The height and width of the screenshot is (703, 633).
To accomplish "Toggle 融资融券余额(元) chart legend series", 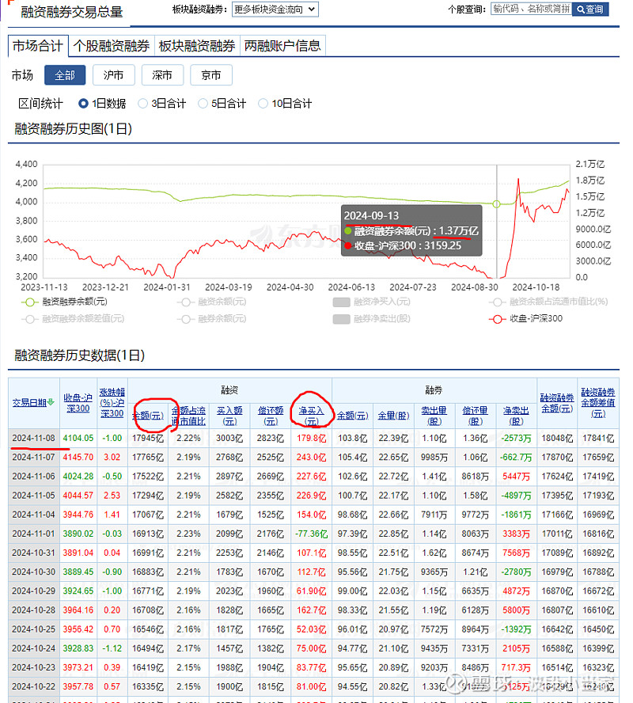I will pyautogui.click(x=65, y=302).
